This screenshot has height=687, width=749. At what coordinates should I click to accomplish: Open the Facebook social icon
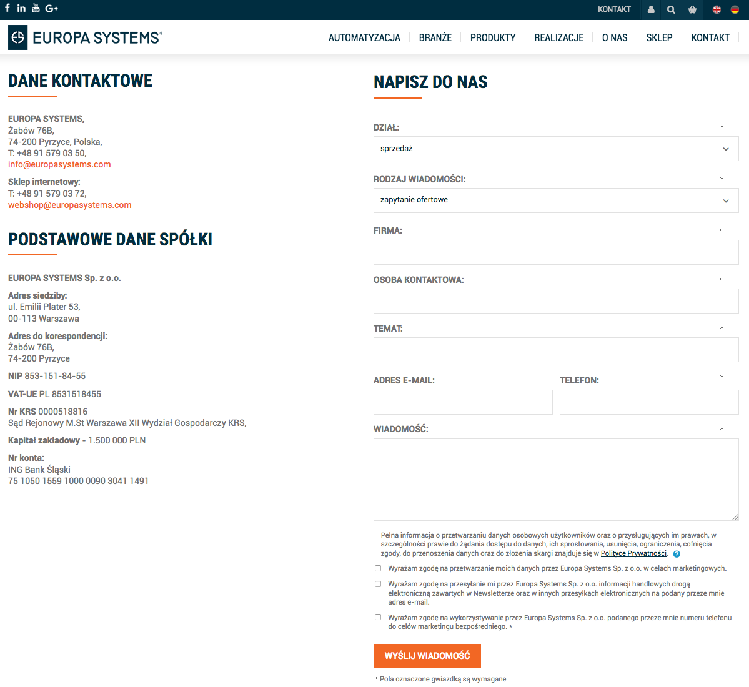pos(7,8)
